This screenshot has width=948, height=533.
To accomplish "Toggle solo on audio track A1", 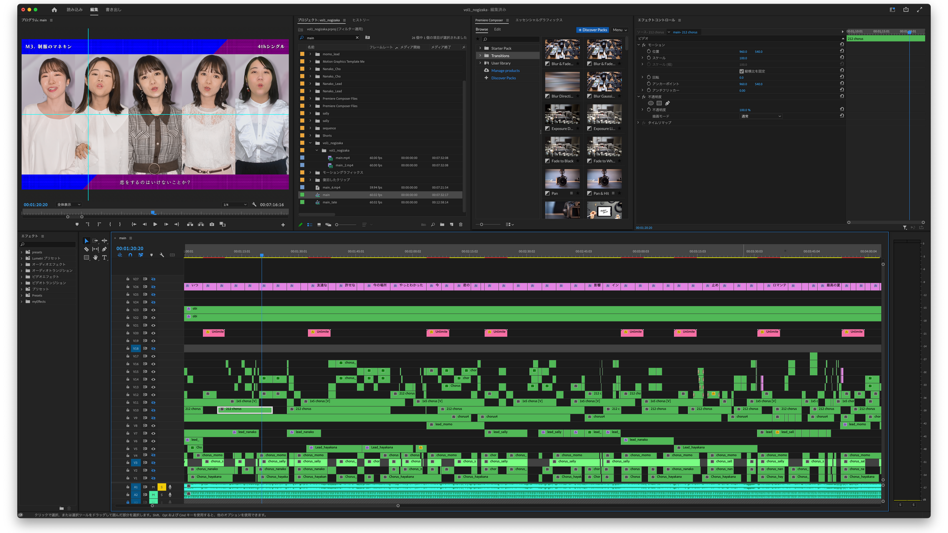I will pyautogui.click(x=162, y=487).
